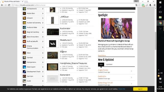
Task: Expand the Achievements category chevron
Action: [43, 9]
